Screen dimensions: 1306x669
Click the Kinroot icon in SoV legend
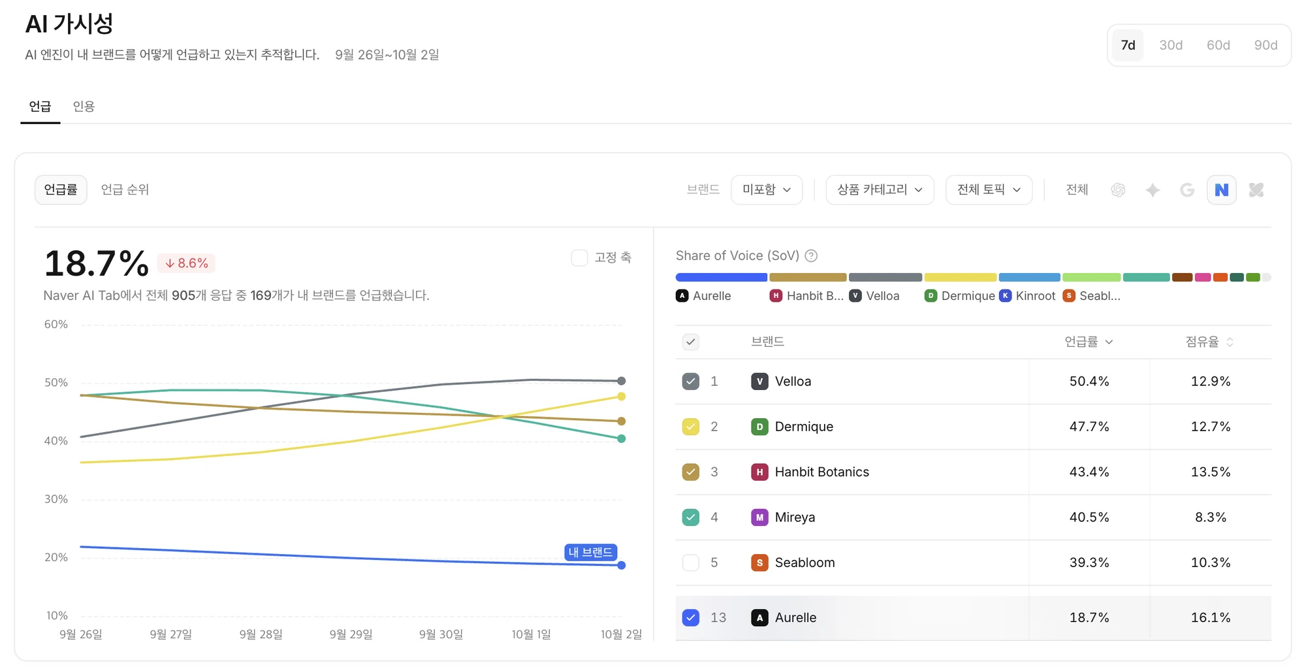coord(1006,296)
